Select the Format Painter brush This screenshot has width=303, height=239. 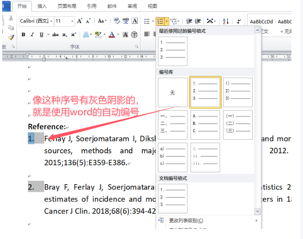[x=11, y=37]
